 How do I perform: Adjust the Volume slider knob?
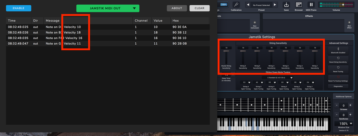[x=343, y=5]
